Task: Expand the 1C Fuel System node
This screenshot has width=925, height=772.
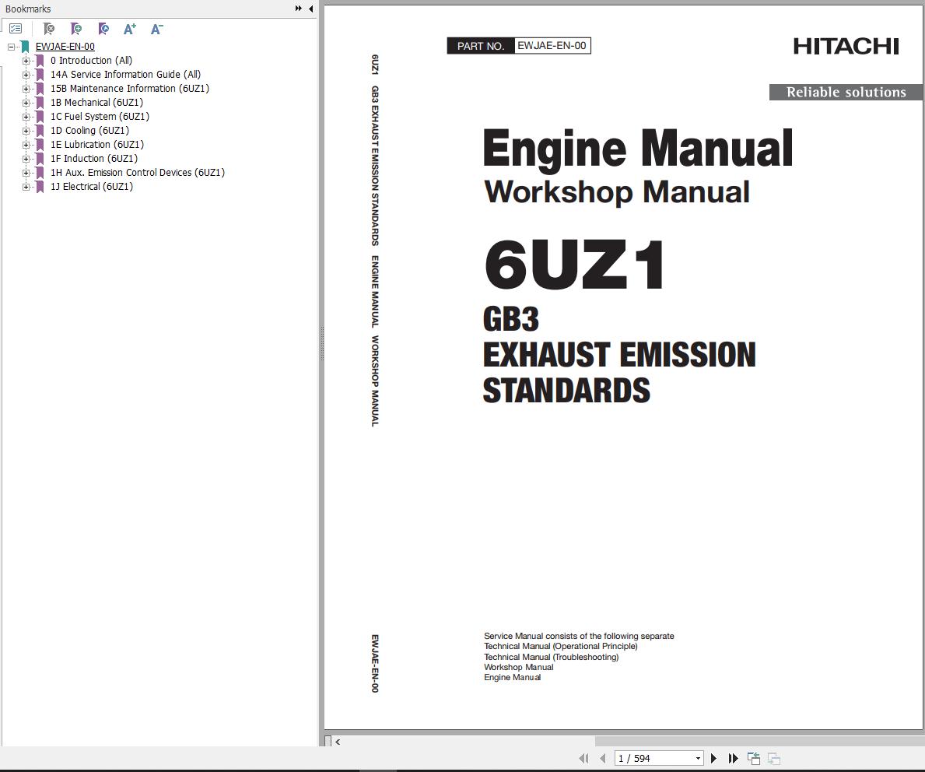Action: point(26,117)
